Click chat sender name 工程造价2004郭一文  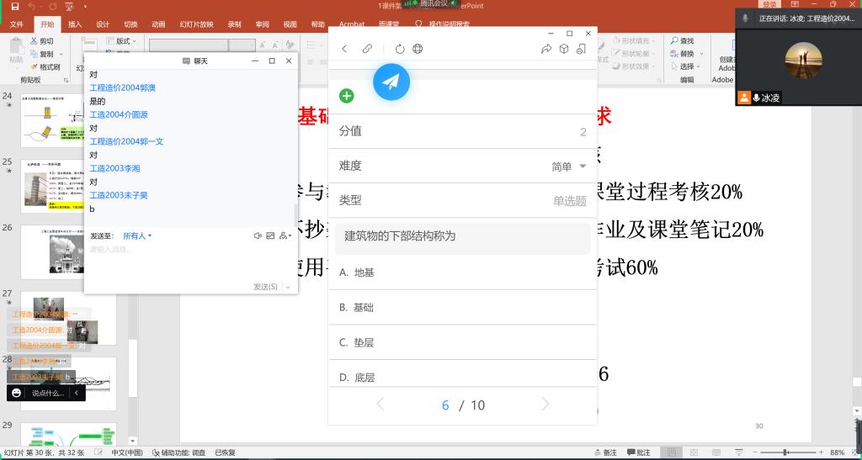[x=126, y=141]
